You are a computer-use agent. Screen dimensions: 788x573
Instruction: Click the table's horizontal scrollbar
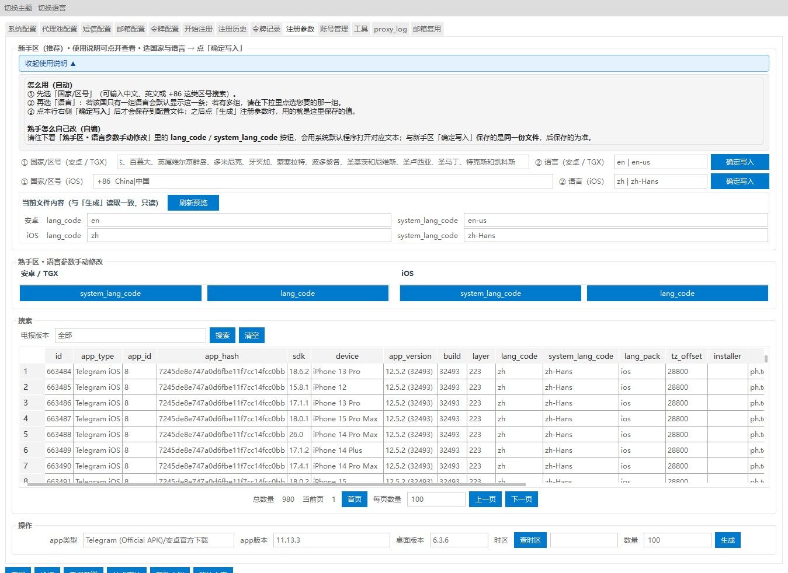pyautogui.click(x=276, y=484)
